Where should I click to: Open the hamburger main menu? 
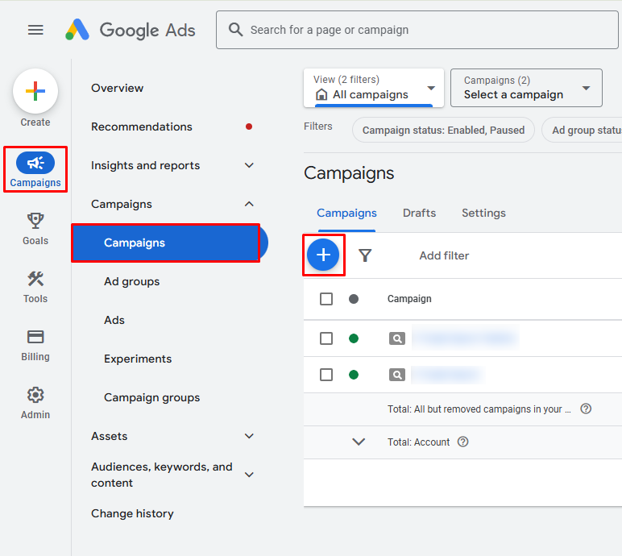pyautogui.click(x=35, y=30)
